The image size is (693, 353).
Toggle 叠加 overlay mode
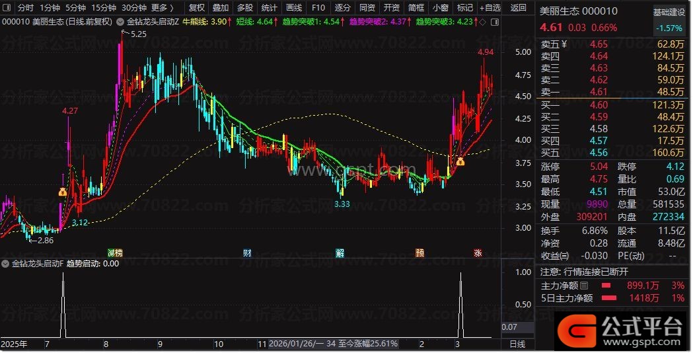(221, 8)
